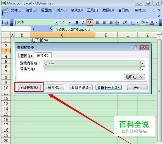
Task: Open the 文件(F) menu
Action: tap(16, 10)
